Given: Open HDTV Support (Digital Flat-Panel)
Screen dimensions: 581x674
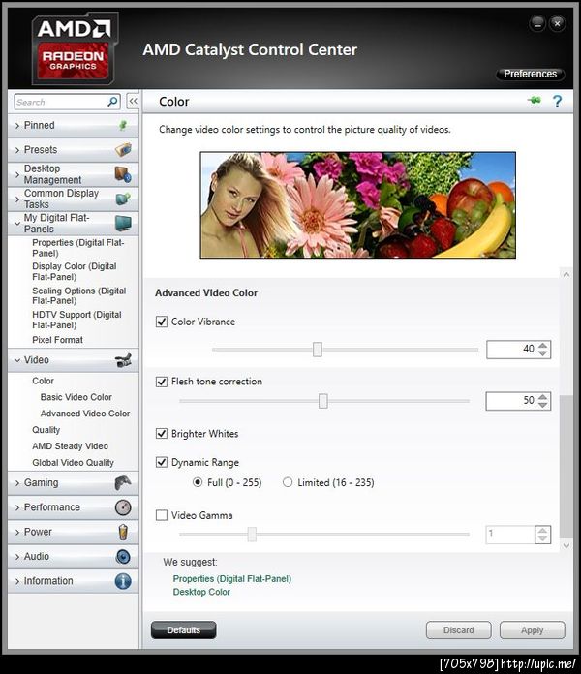Looking at the screenshot, I should pyautogui.click(x=76, y=320).
